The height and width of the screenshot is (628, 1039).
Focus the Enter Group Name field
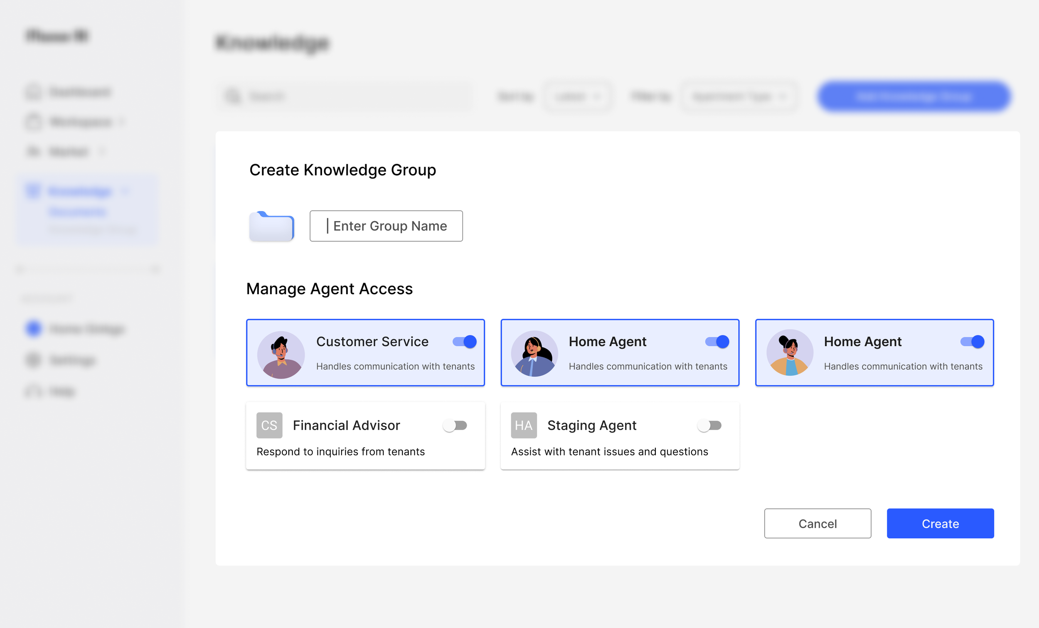click(x=386, y=226)
